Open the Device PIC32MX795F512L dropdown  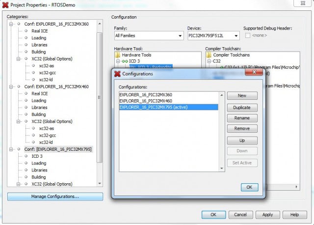pyautogui.click(x=213, y=36)
